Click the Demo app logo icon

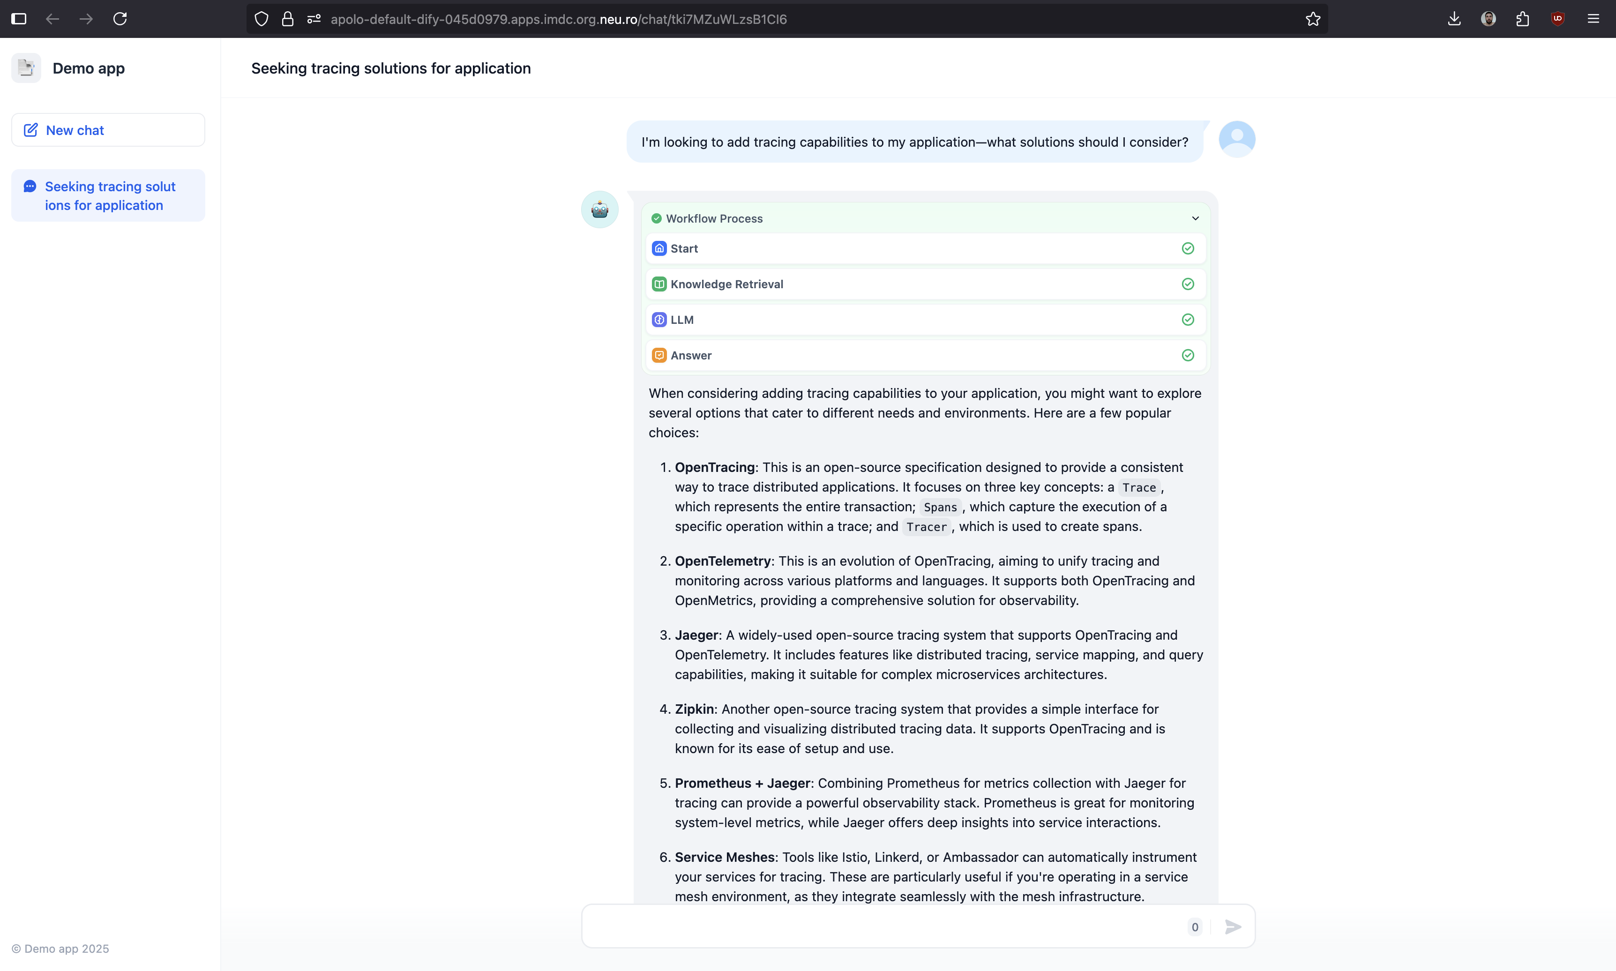(26, 68)
